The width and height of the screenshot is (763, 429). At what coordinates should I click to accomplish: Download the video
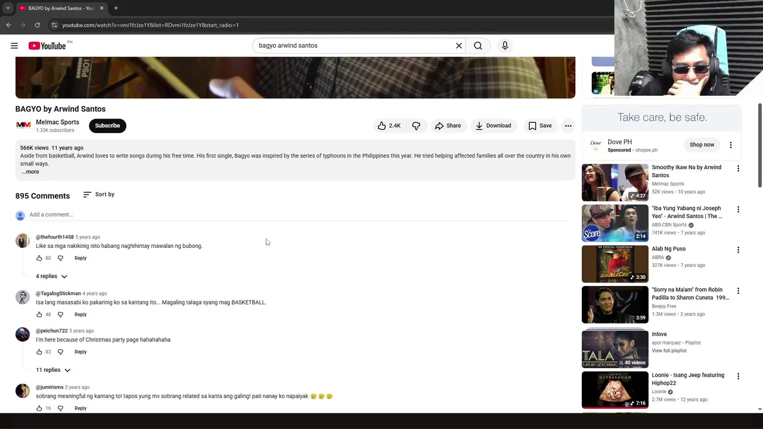493,126
